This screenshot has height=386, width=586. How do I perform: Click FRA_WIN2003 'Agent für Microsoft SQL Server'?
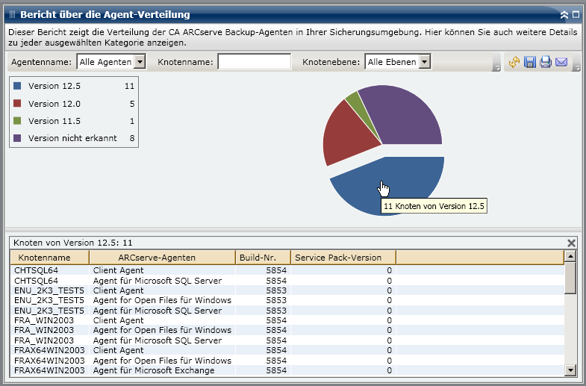point(158,340)
